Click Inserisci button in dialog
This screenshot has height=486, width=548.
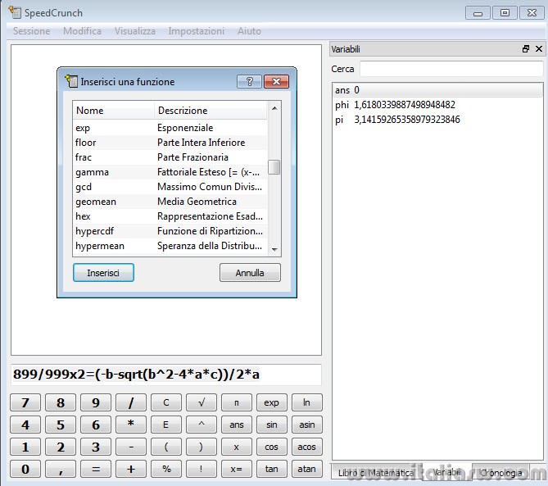click(x=103, y=273)
